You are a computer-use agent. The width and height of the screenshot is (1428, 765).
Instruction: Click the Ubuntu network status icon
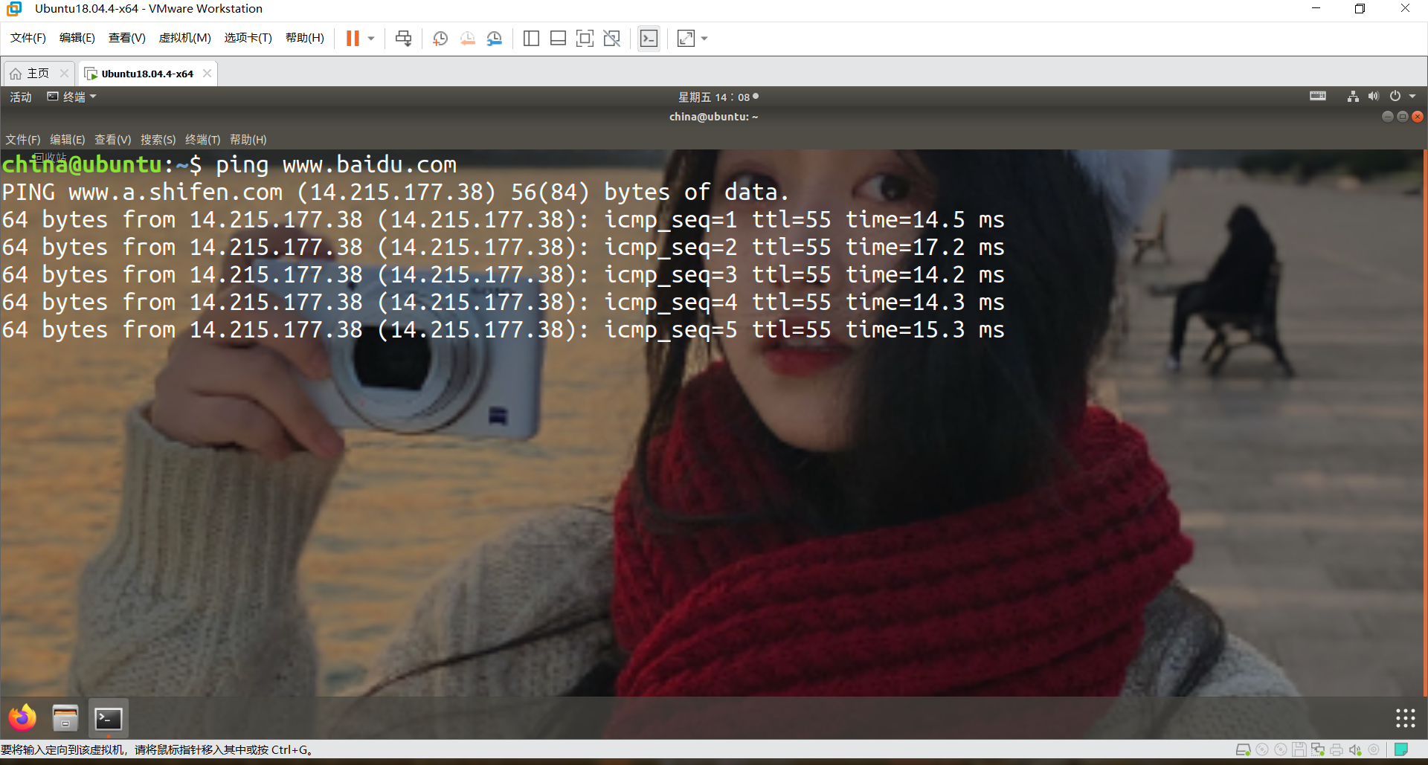tap(1353, 96)
